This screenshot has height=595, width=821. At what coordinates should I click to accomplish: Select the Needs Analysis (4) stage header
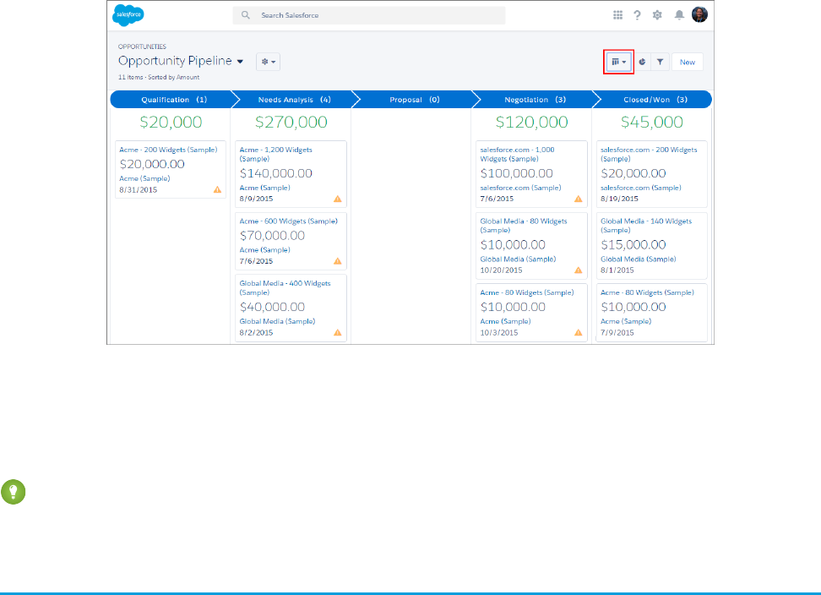294,100
